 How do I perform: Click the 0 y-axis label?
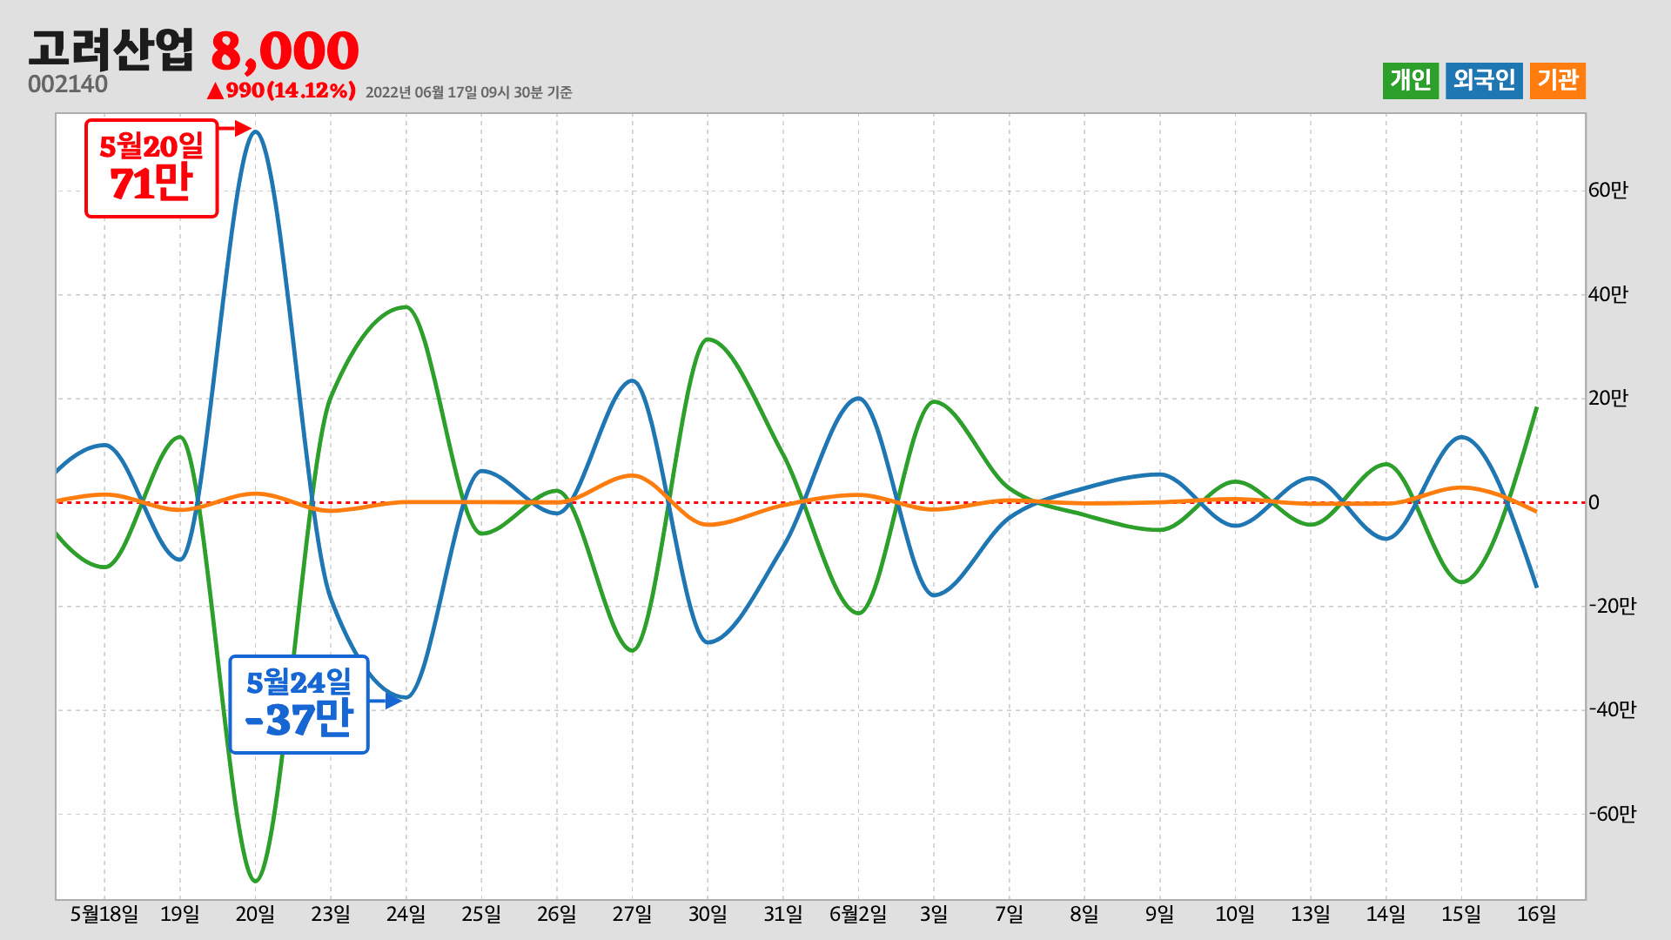tap(1594, 502)
